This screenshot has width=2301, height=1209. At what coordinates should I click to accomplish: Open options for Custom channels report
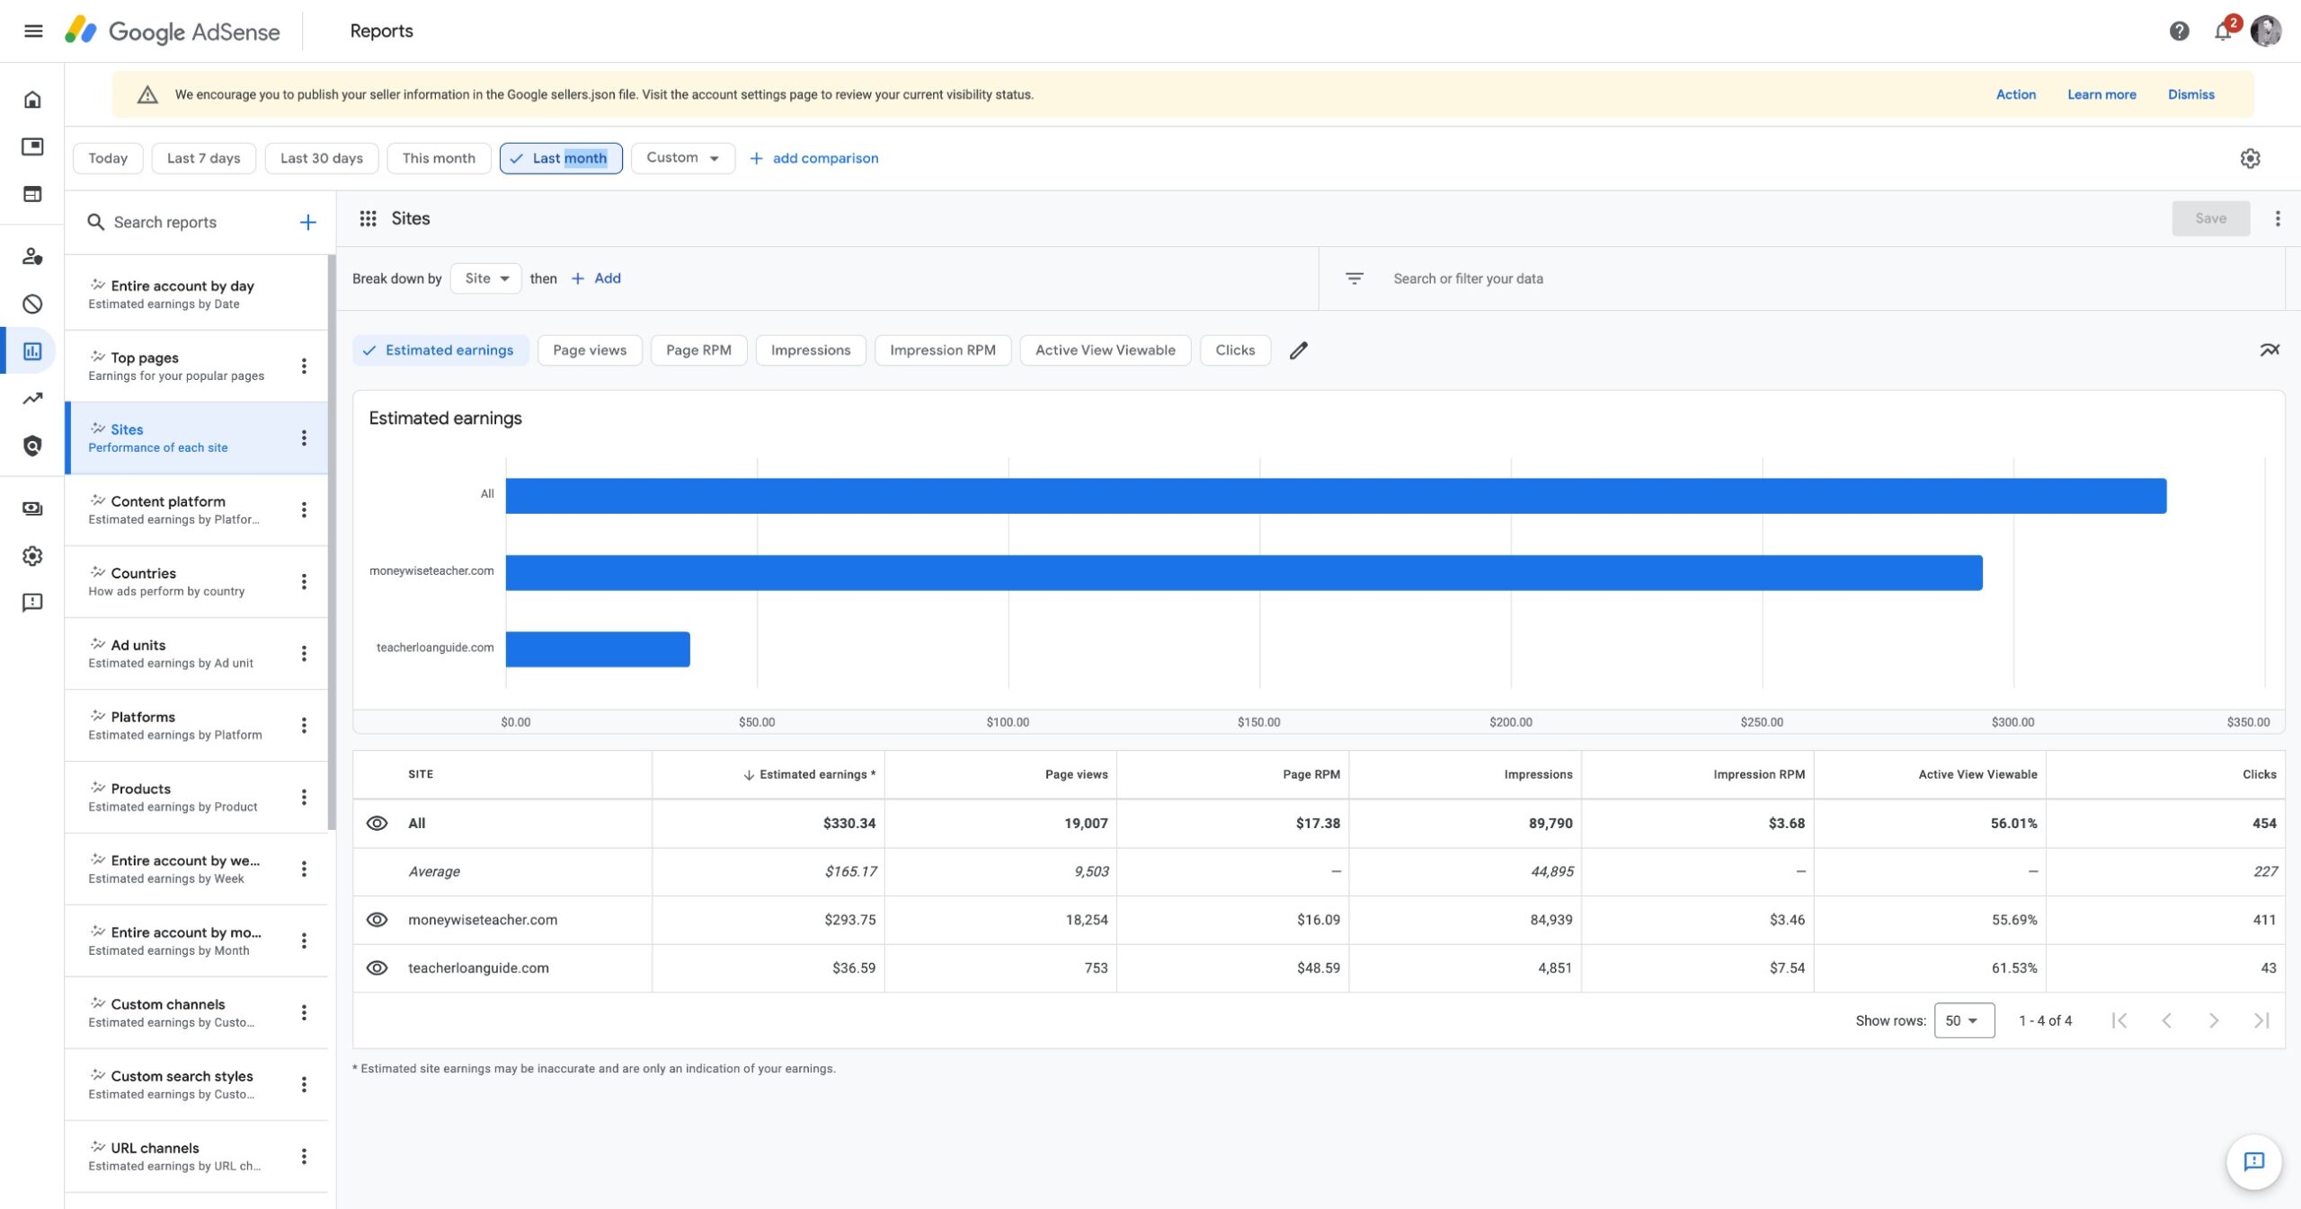pyautogui.click(x=304, y=1012)
